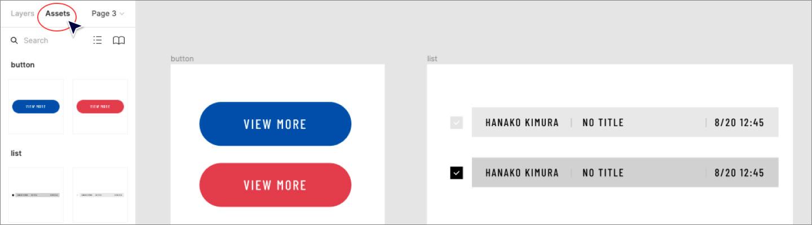Select the button frame label
Viewport: 812px width, 225px height.
coord(182,58)
